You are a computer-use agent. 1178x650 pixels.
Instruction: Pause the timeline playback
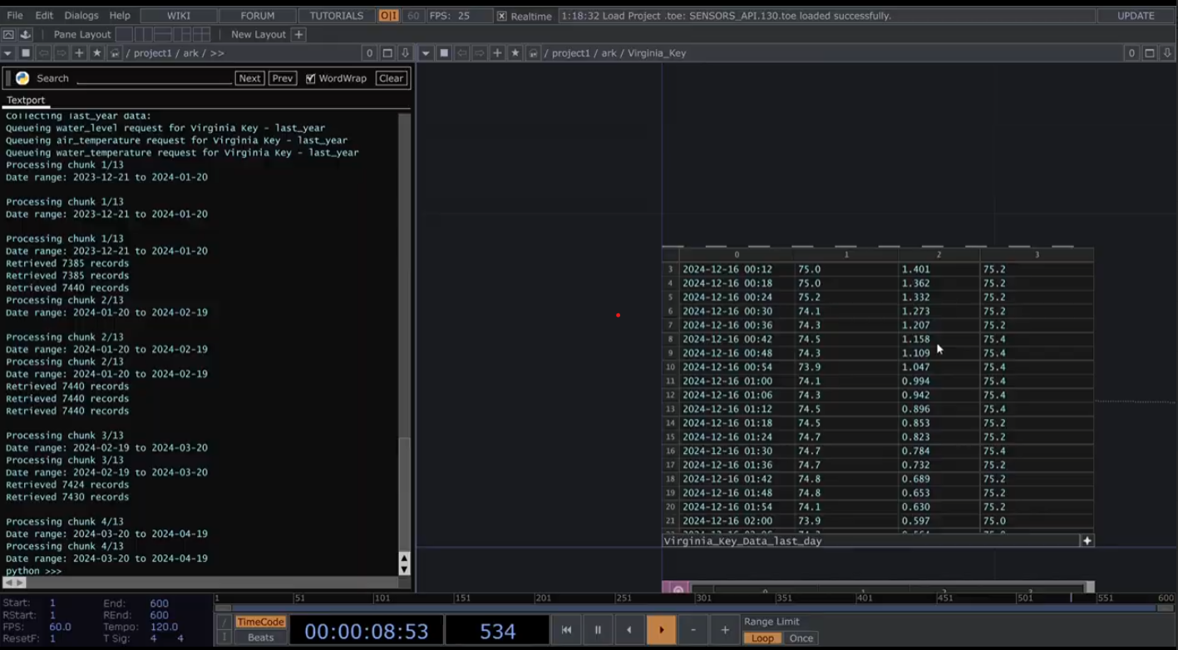[x=598, y=630]
